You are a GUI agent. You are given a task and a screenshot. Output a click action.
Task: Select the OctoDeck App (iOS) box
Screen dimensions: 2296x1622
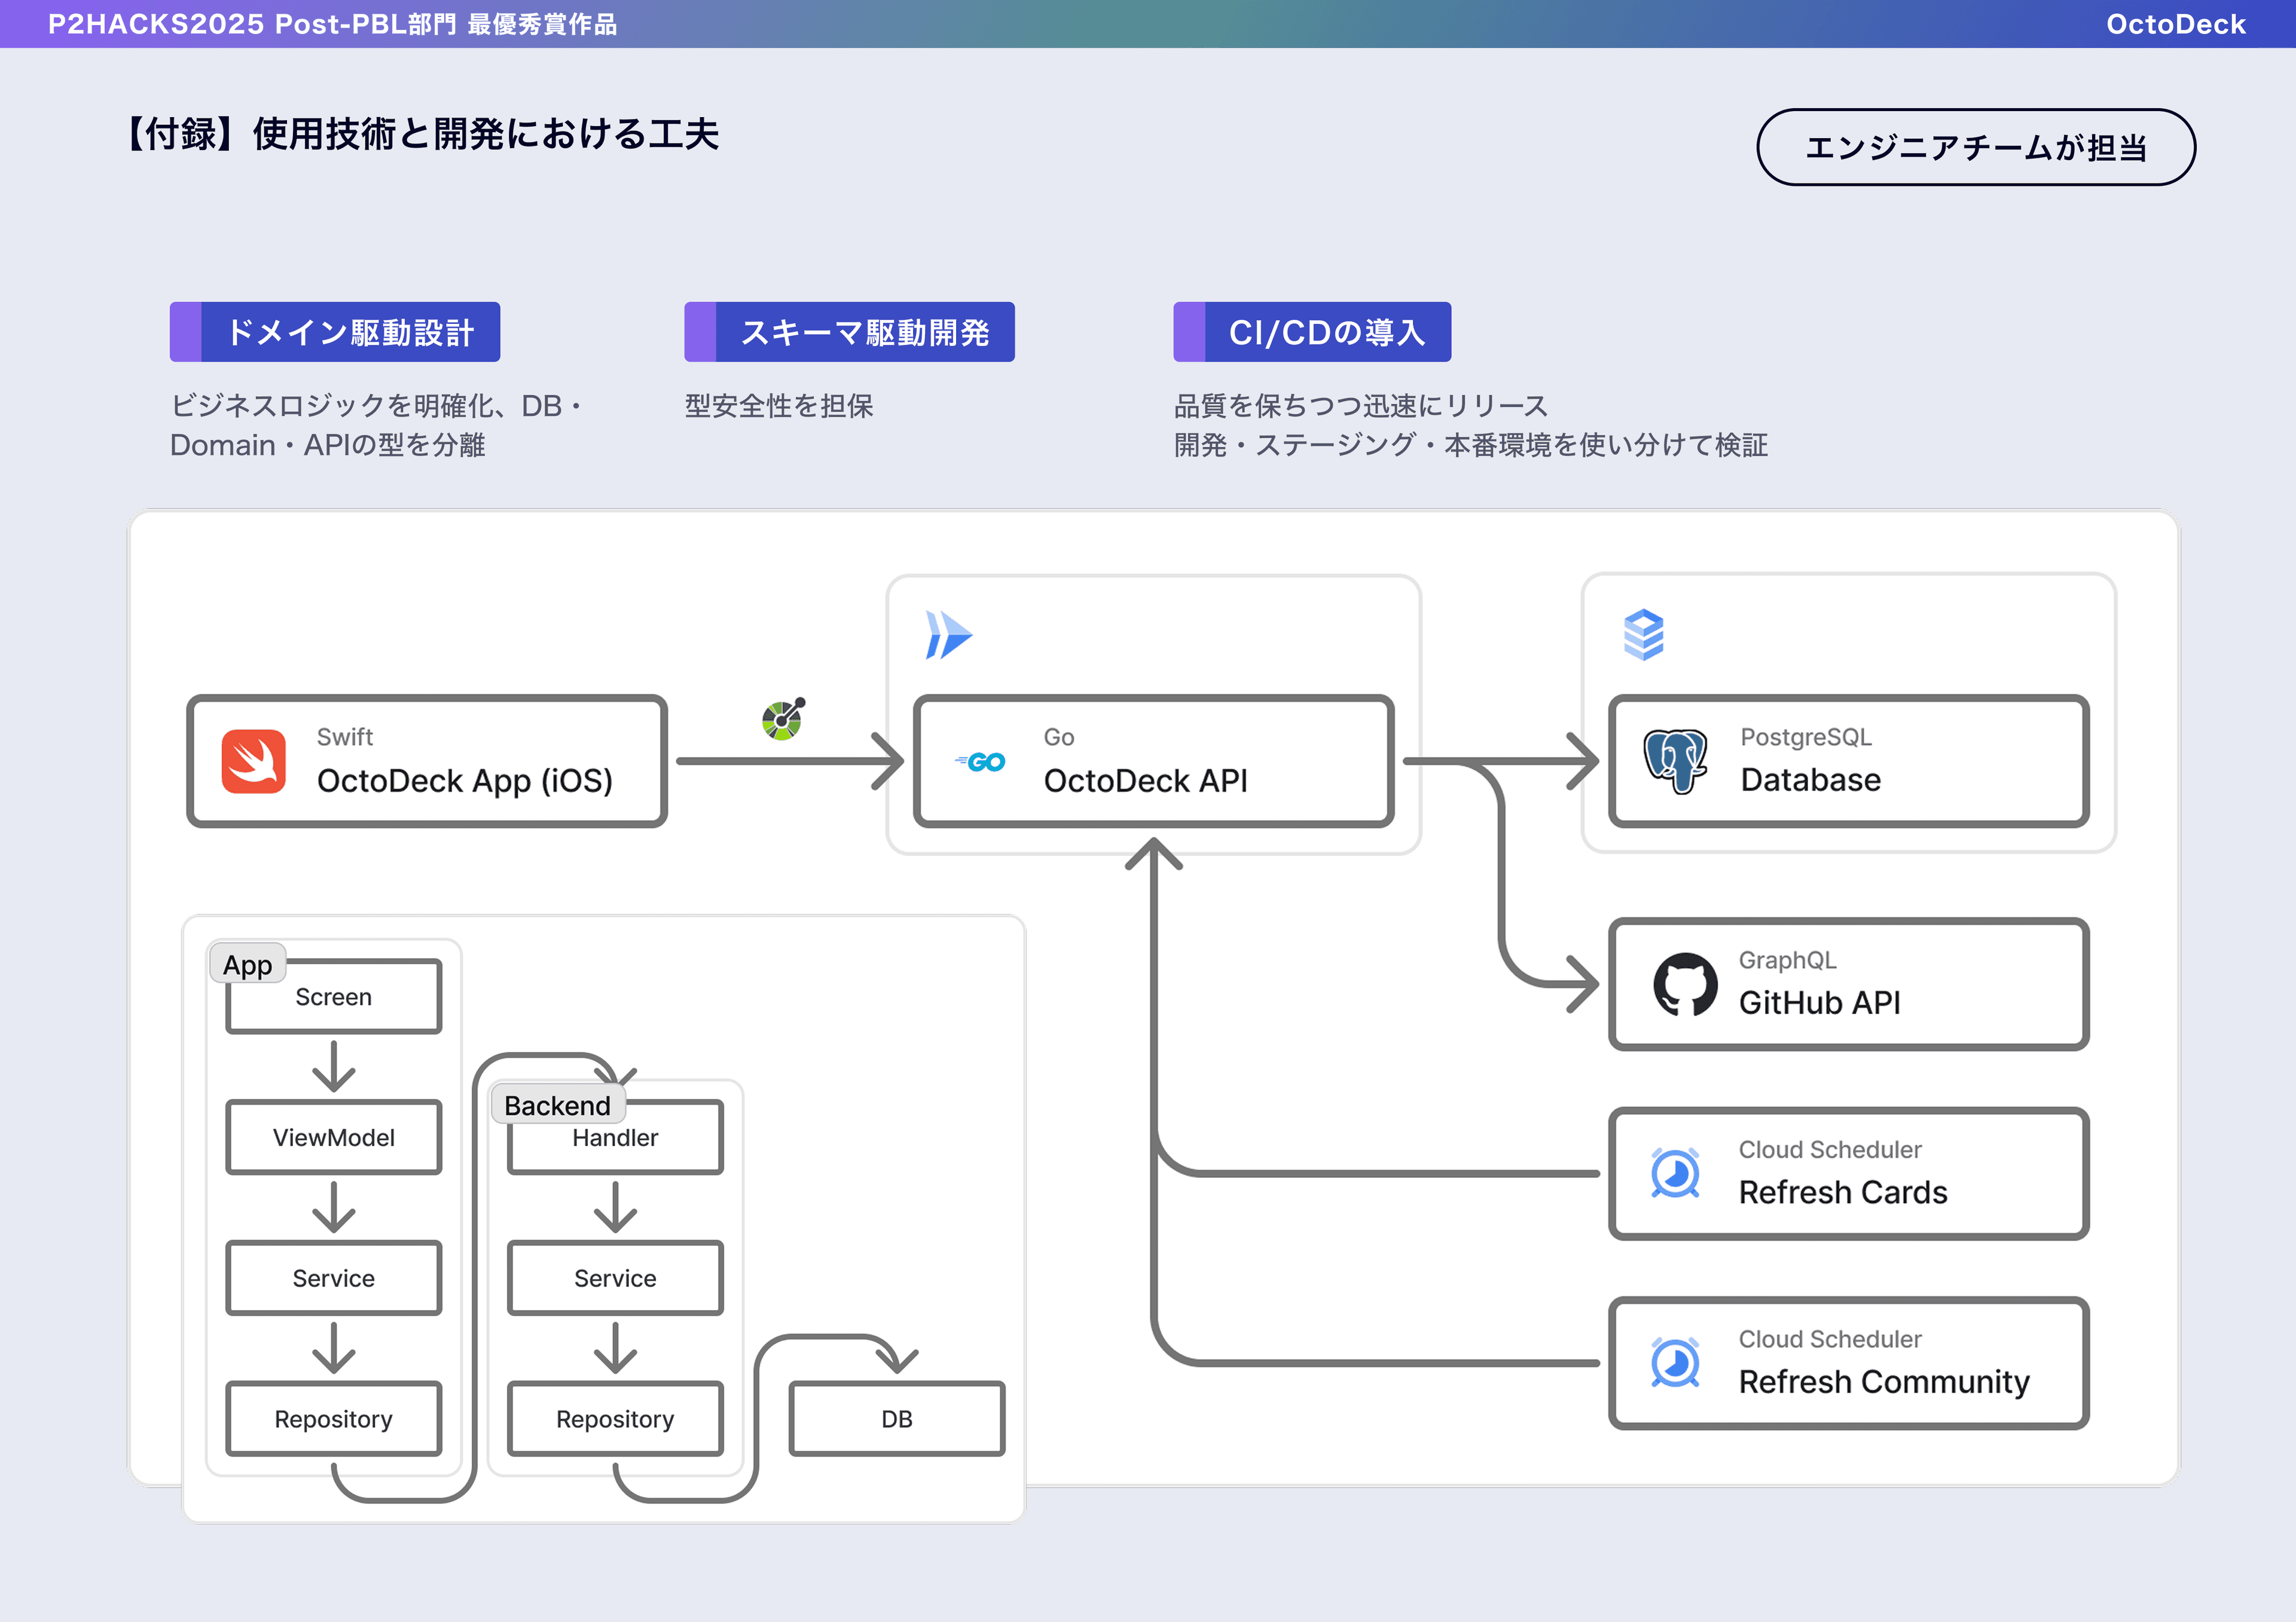click(427, 761)
